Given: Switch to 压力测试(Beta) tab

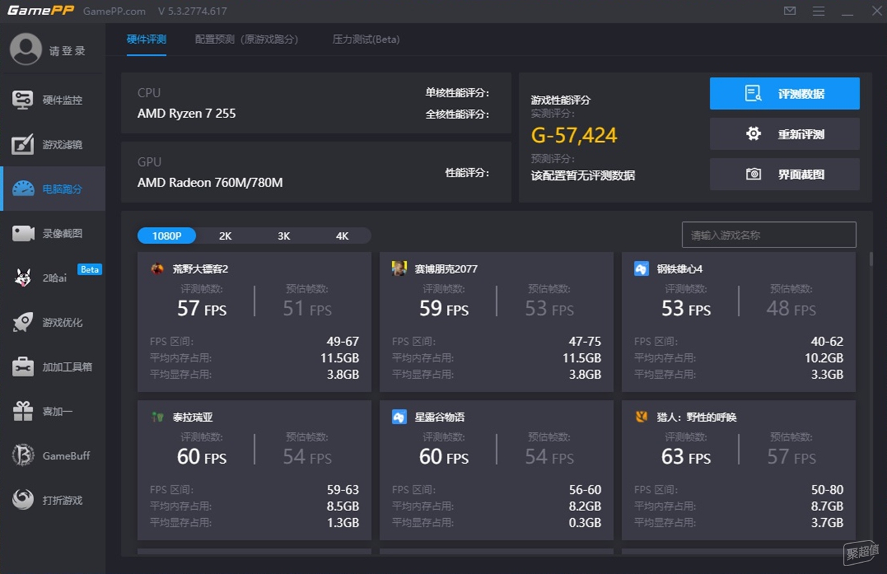Looking at the screenshot, I should [x=366, y=39].
